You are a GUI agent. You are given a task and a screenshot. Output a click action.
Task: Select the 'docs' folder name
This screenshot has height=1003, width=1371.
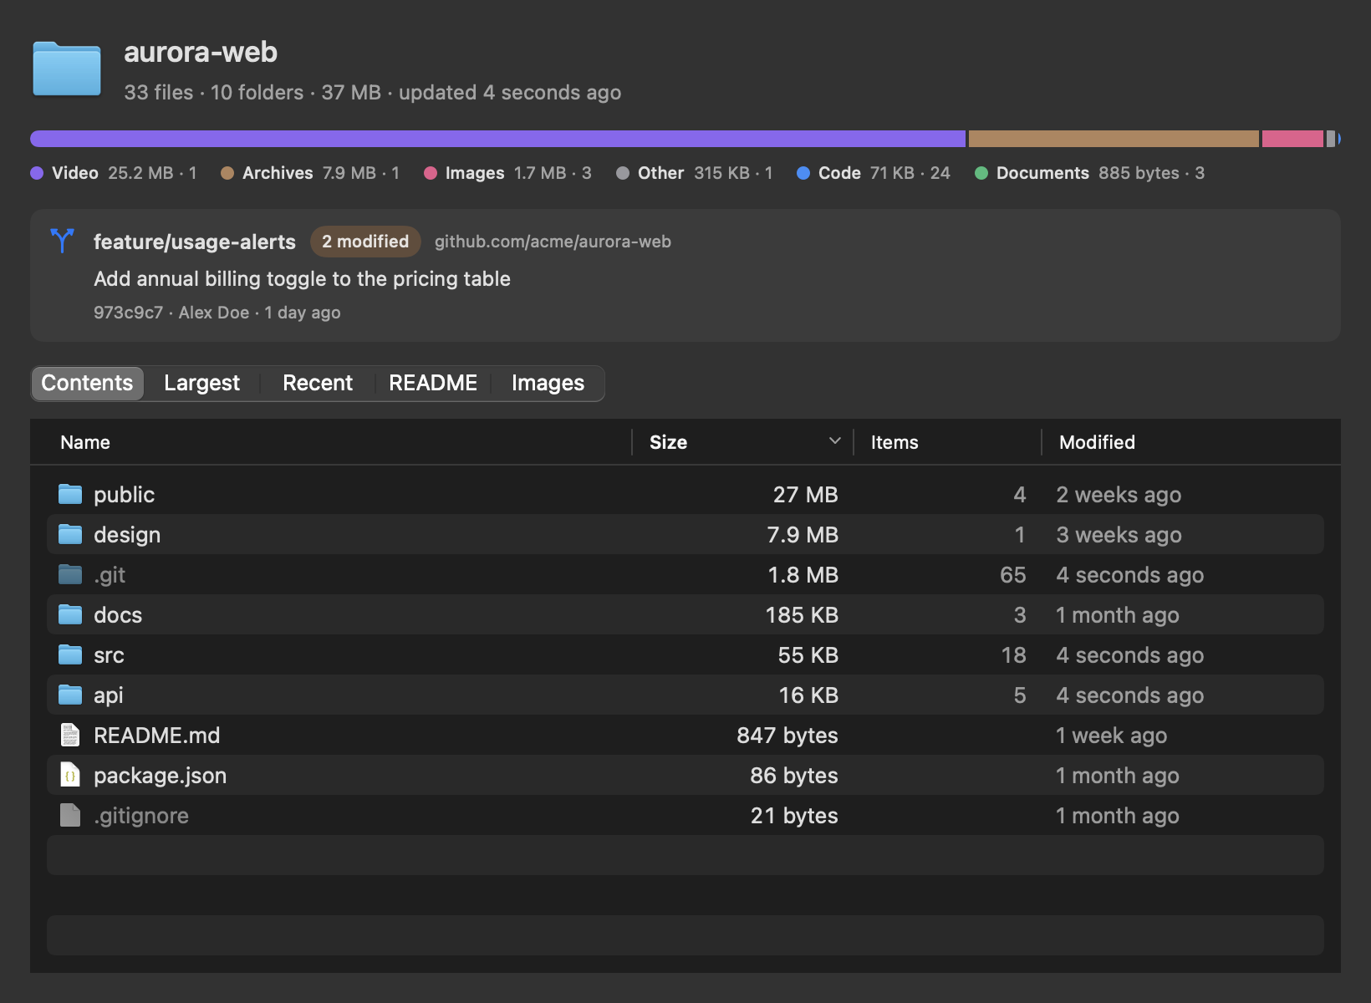(x=118, y=615)
